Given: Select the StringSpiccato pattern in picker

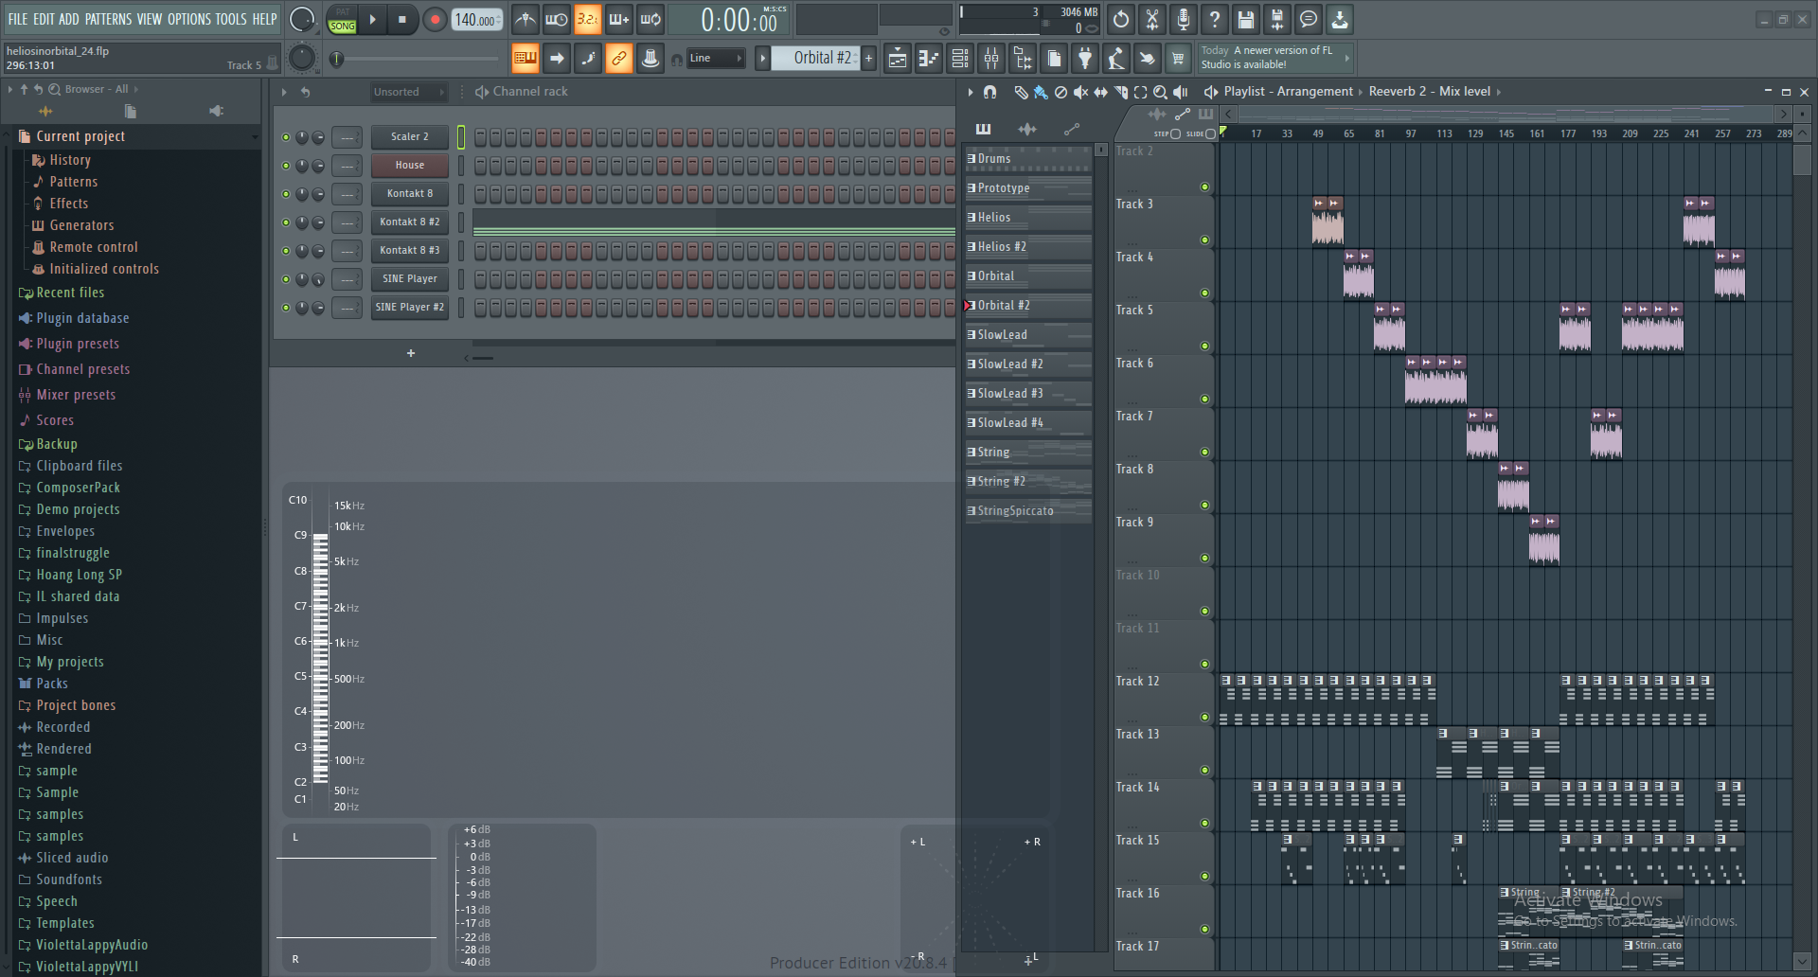Looking at the screenshot, I should 1028,510.
